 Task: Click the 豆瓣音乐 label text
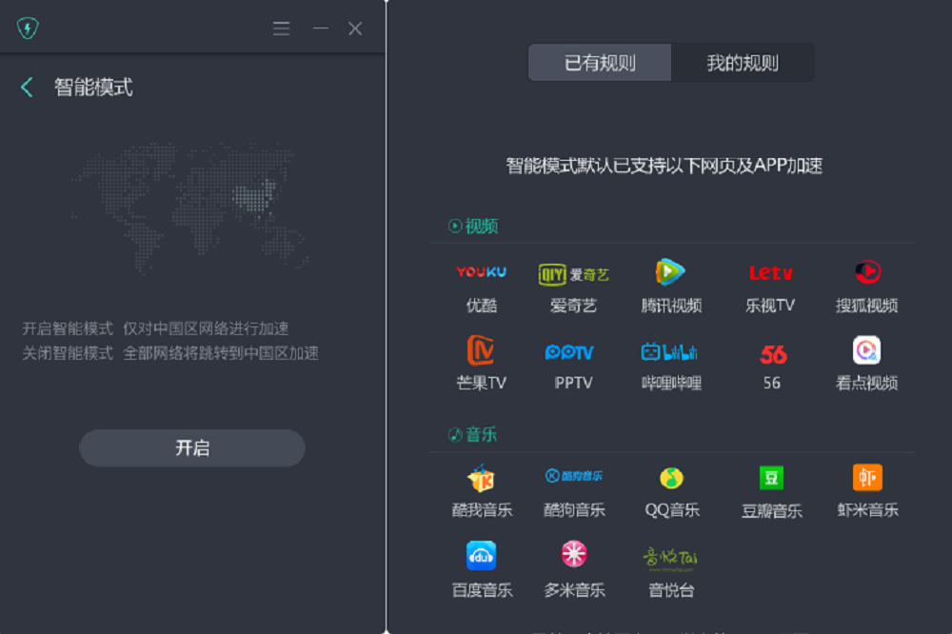(772, 510)
